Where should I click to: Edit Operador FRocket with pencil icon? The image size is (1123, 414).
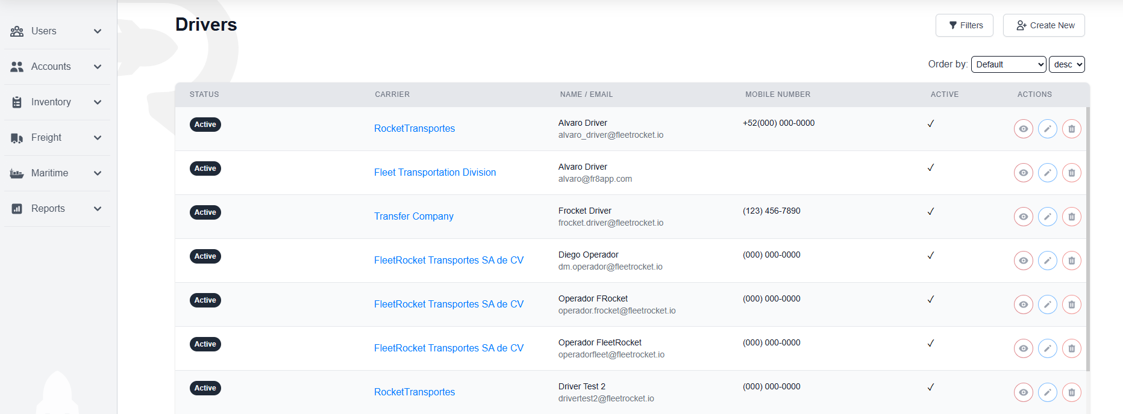(1047, 304)
